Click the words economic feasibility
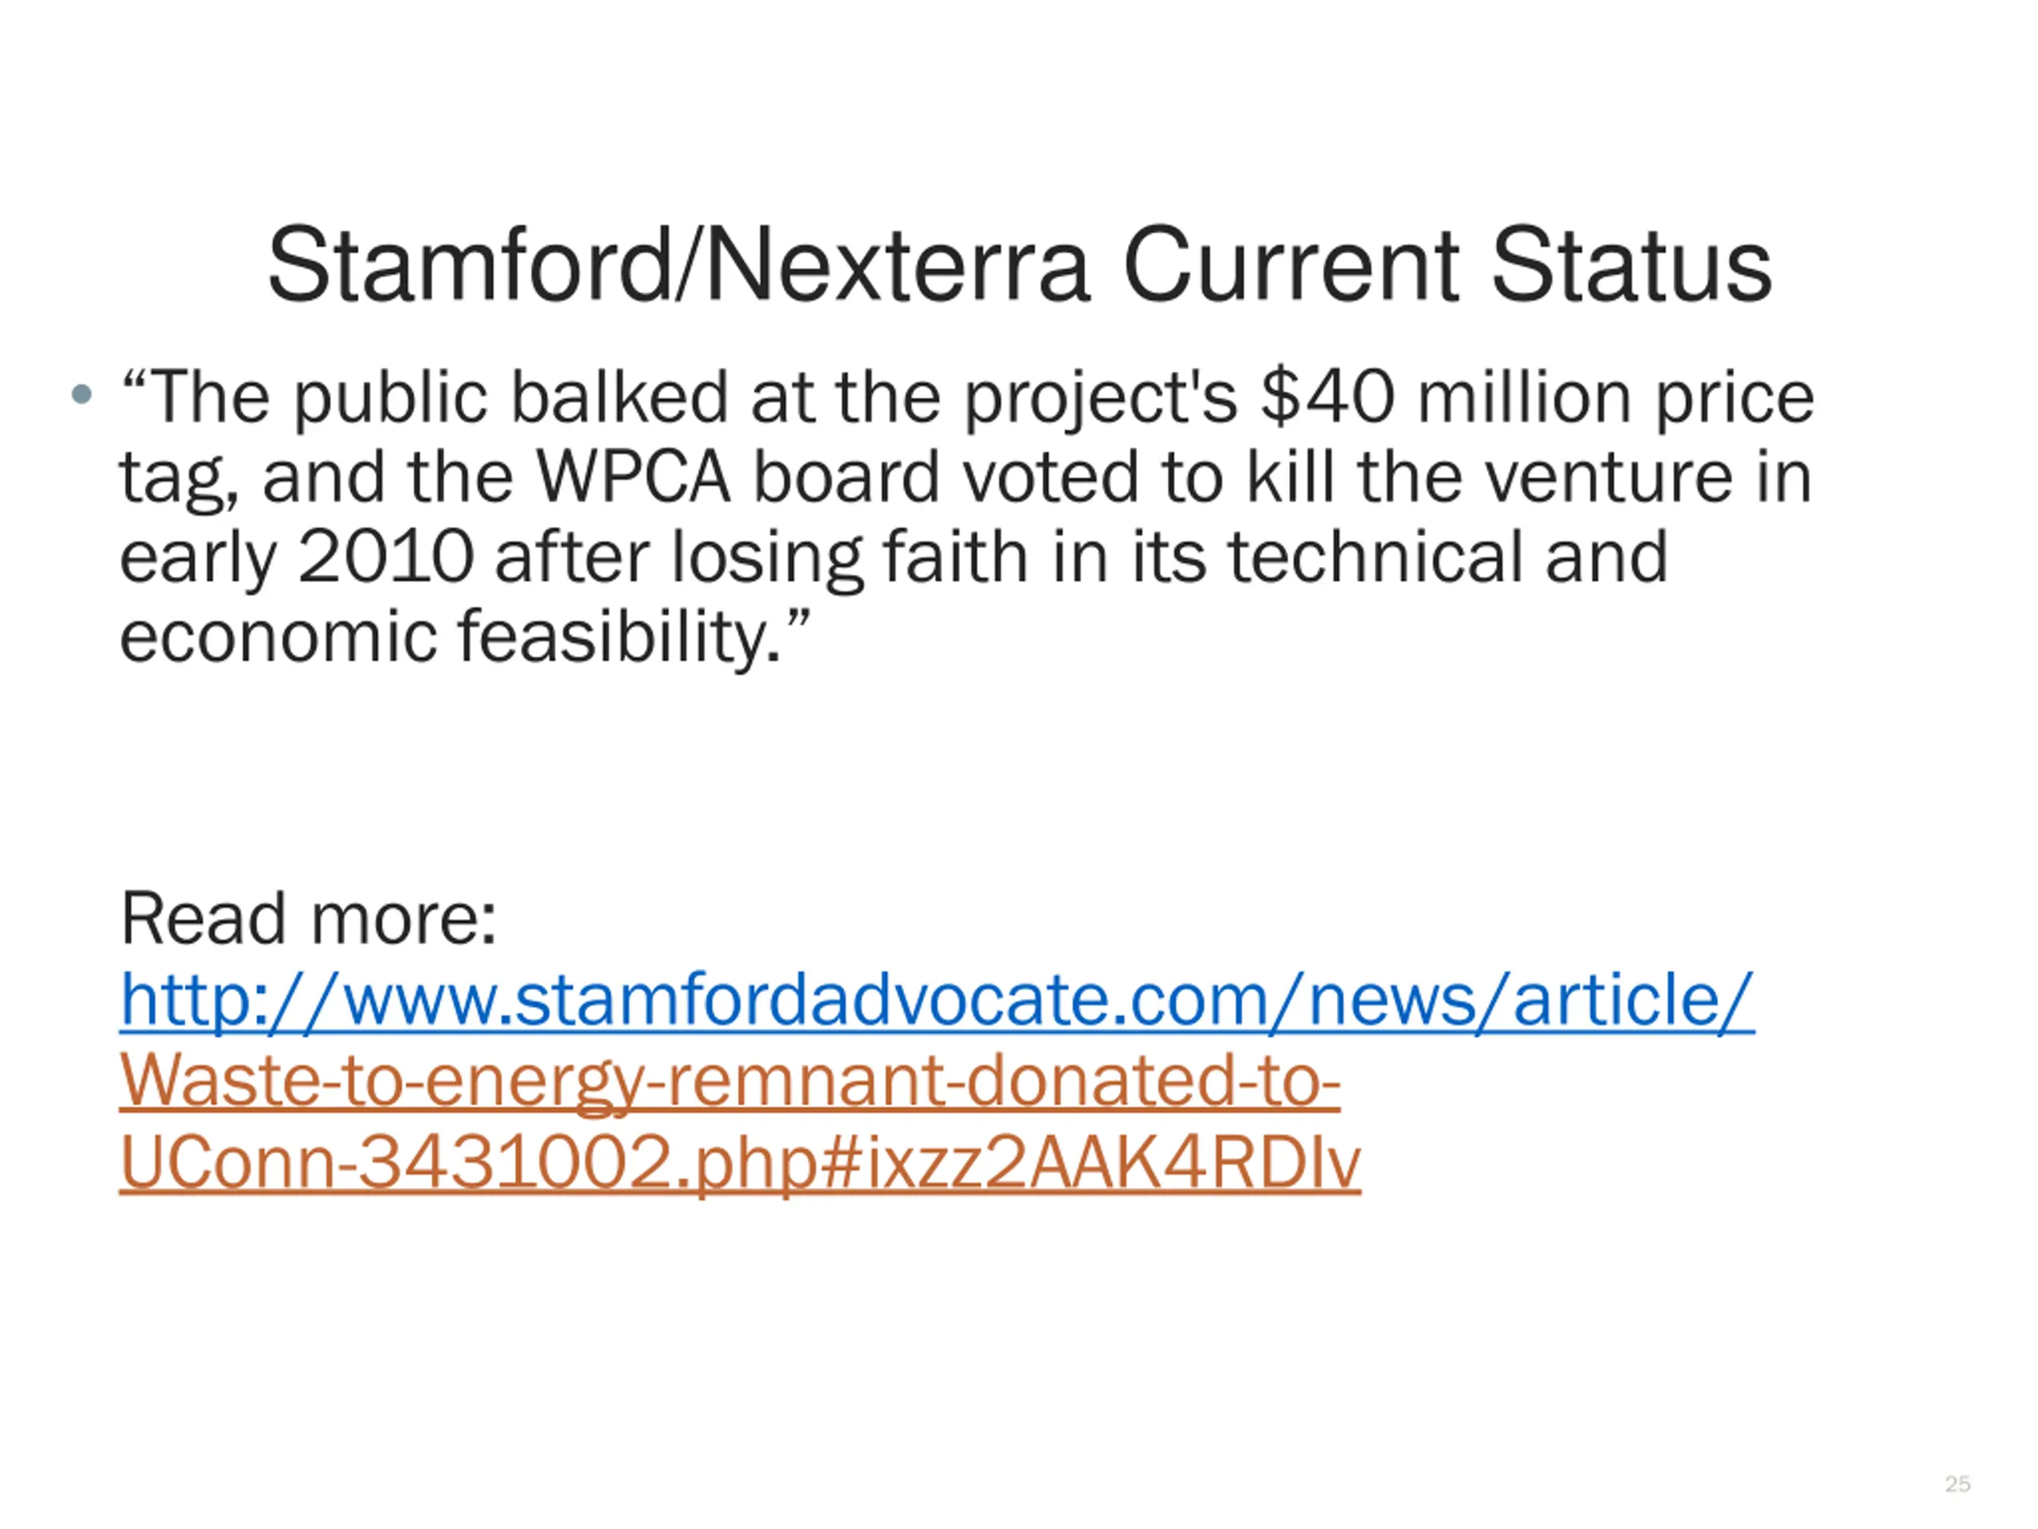2038x1529 pixels. pyautogui.click(x=451, y=638)
